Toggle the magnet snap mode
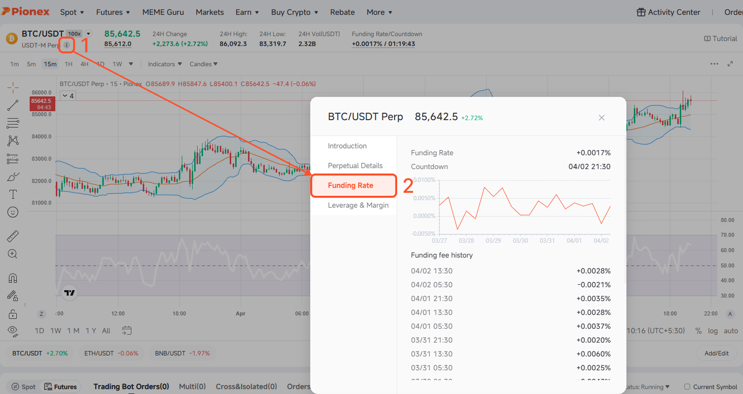The image size is (743, 394). coord(13,278)
